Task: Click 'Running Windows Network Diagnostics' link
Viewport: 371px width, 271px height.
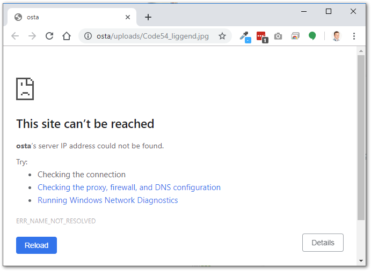Action: (x=107, y=200)
